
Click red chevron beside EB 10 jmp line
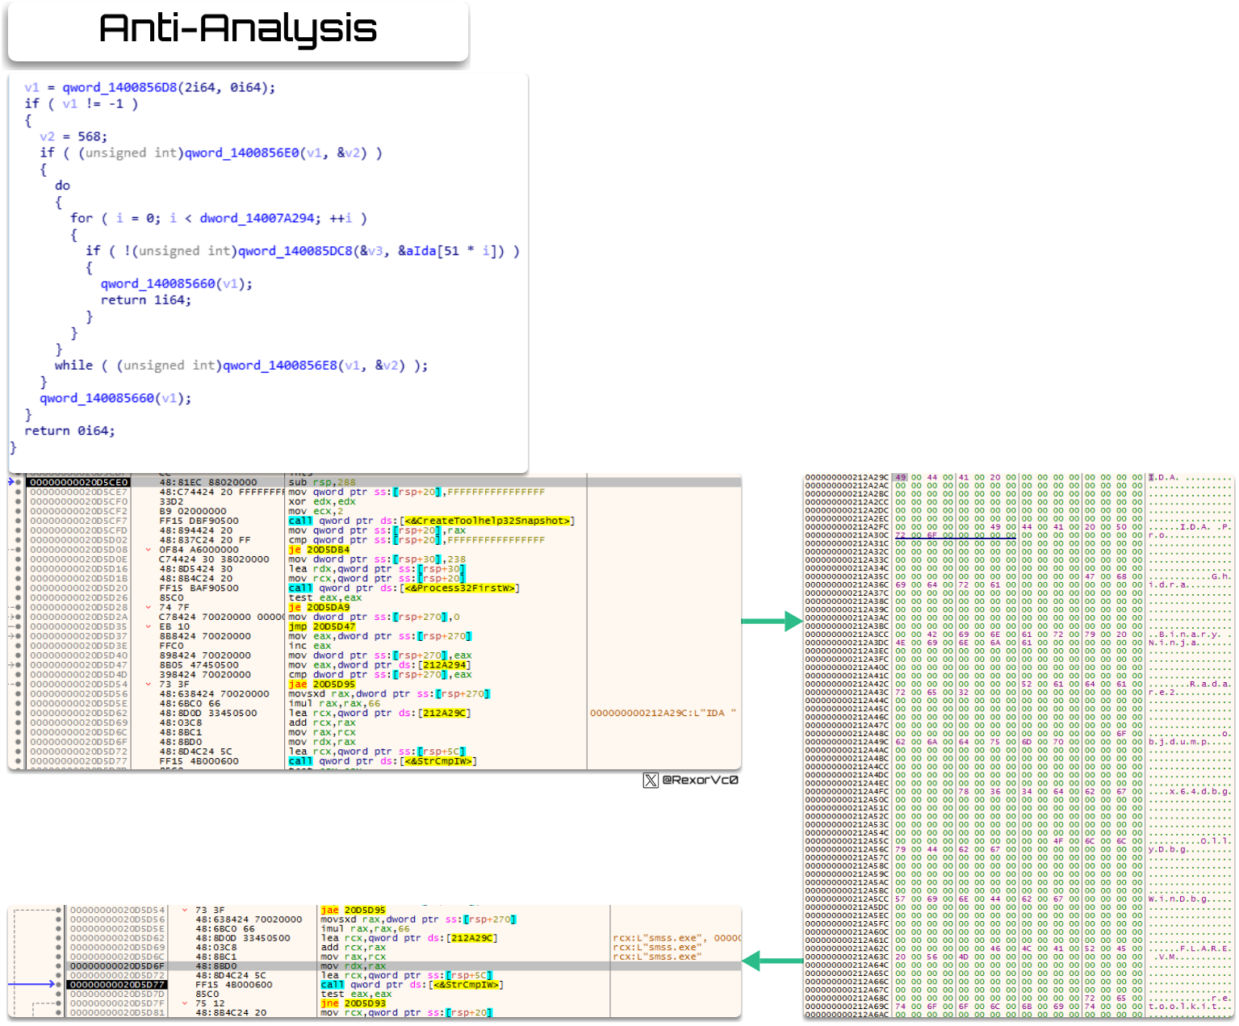(149, 626)
